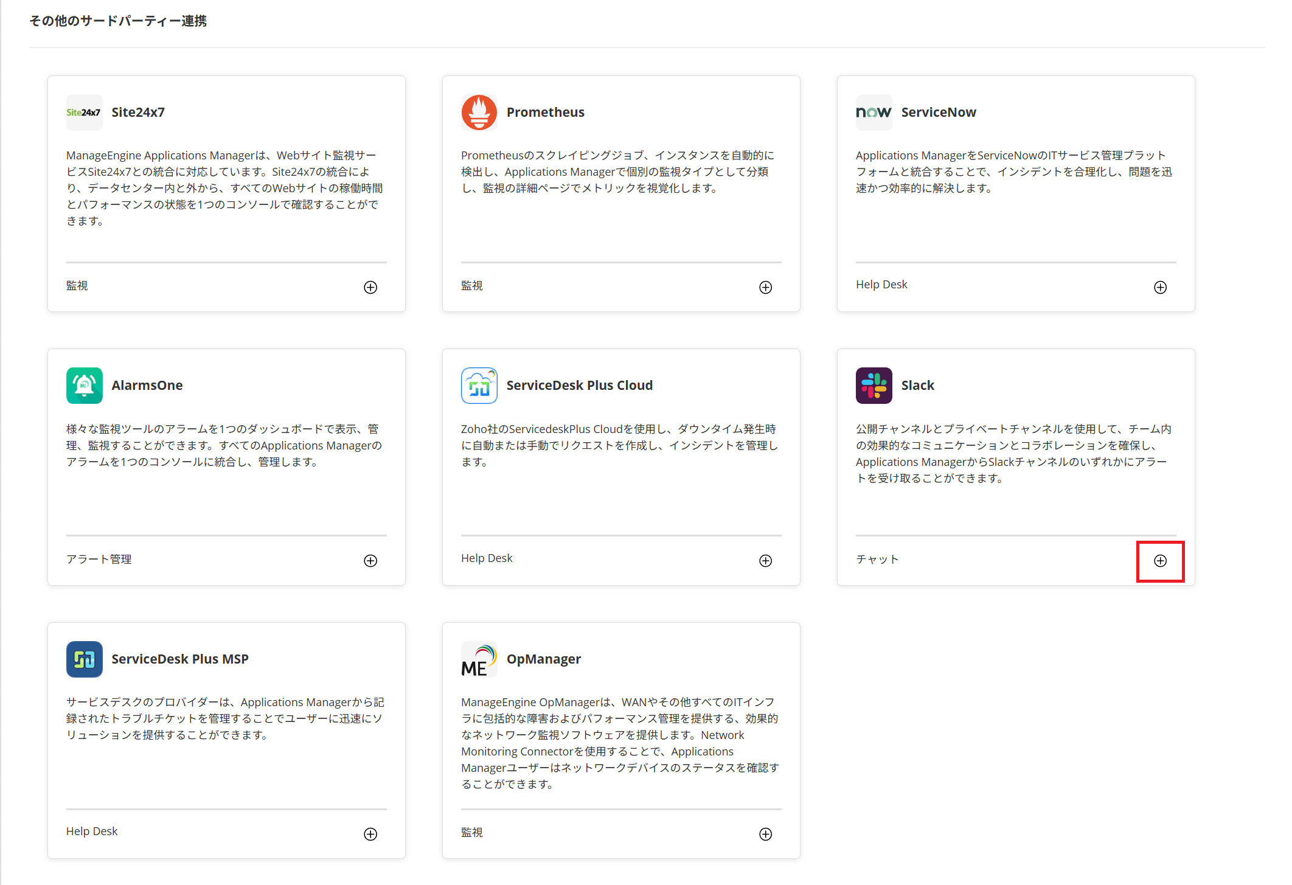Add the AlarmsOne integration via plus
The height and width of the screenshot is (885, 1292).
(x=370, y=561)
